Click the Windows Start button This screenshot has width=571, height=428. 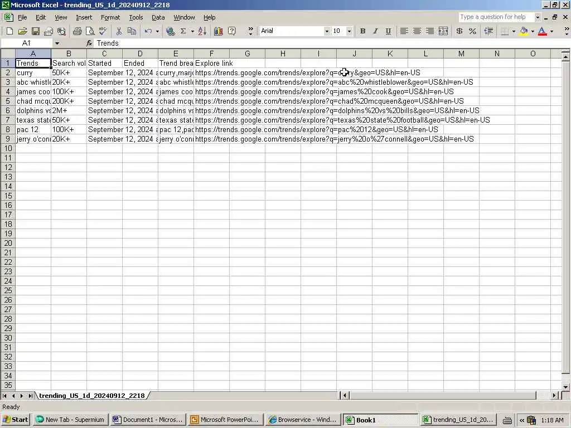(x=15, y=420)
